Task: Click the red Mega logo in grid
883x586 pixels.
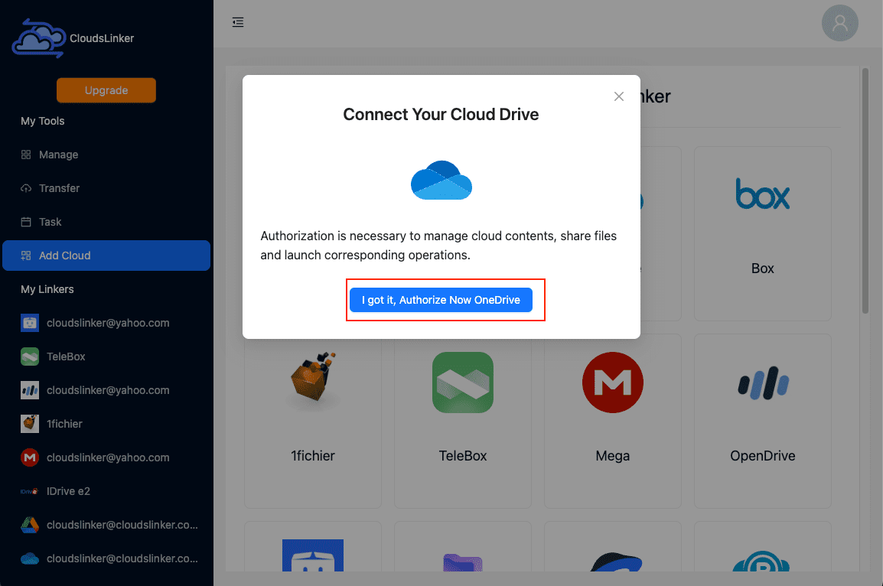Action: pyautogui.click(x=613, y=383)
